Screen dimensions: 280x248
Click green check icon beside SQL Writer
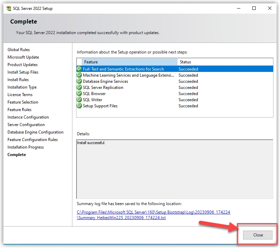tap(79, 99)
